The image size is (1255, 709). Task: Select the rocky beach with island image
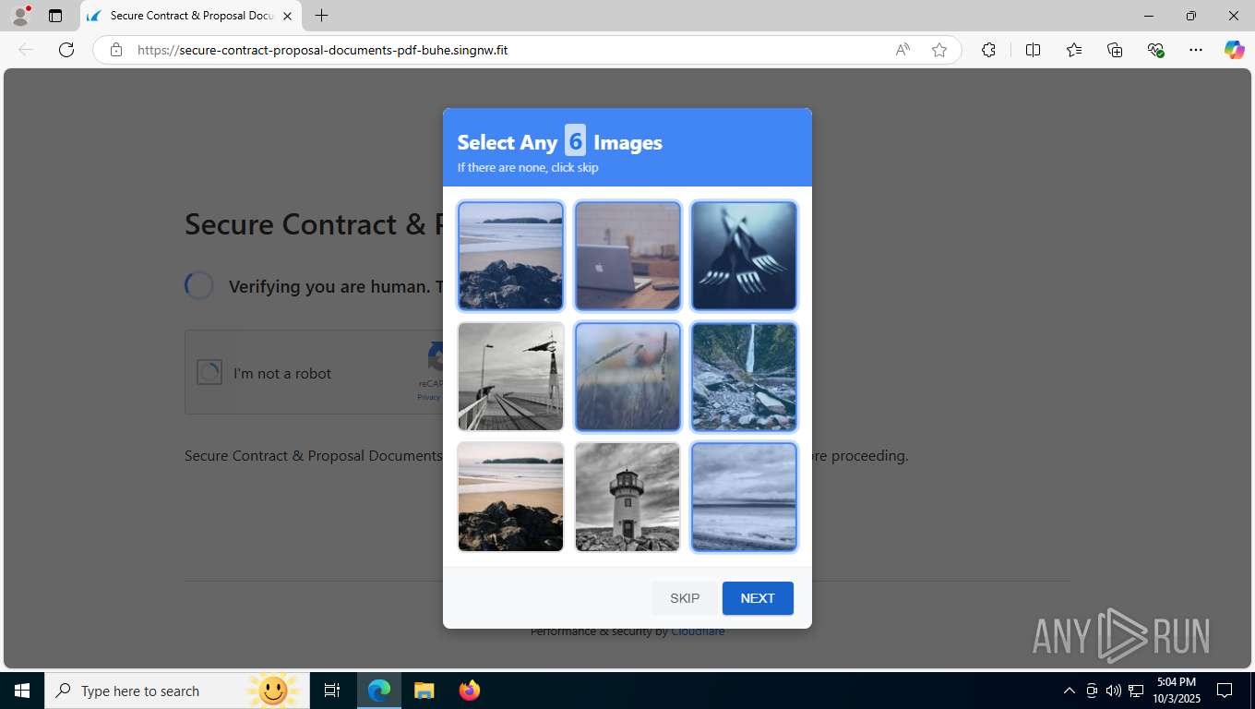510,256
